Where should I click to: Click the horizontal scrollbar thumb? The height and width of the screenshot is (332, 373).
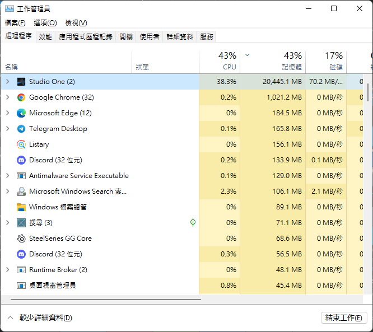[x=106, y=300]
